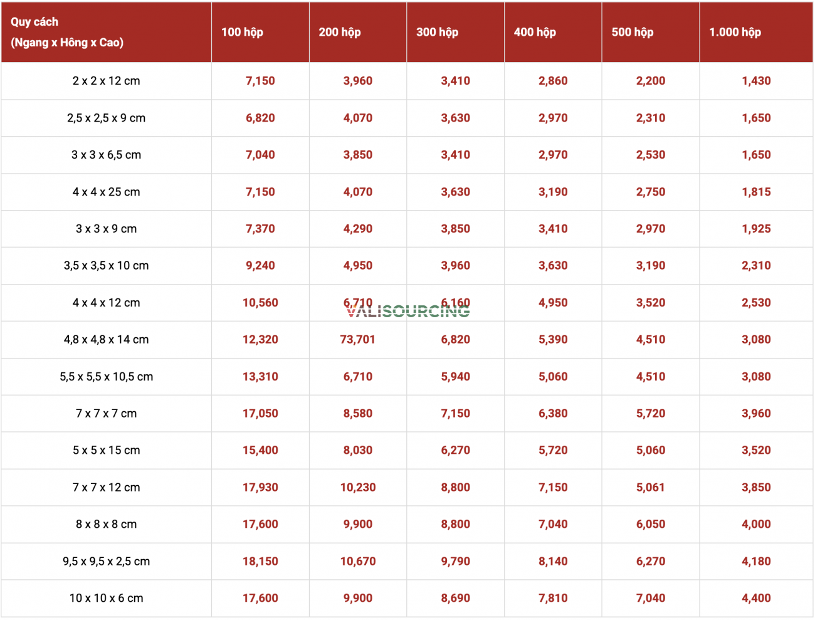Click the 13,310 price cell
This screenshot has height=620, width=815.
pos(260,377)
